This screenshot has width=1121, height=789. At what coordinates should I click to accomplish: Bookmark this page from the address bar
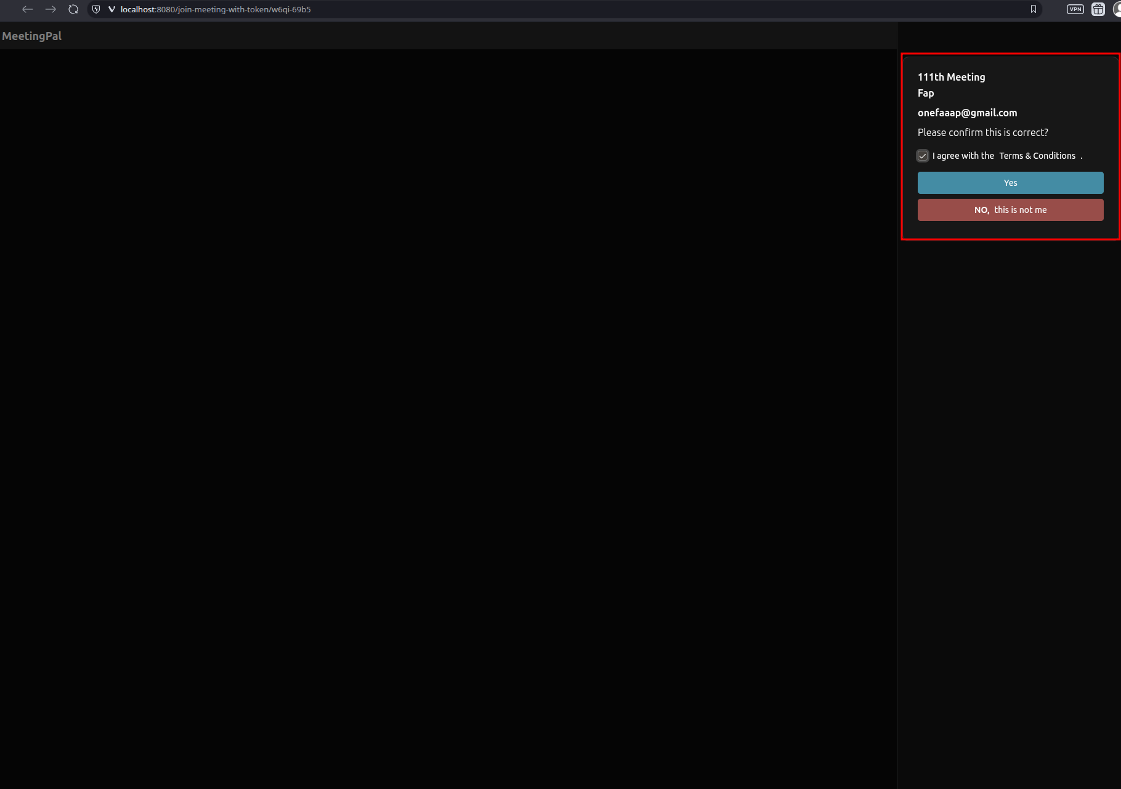pyautogui.click(x=1034, y=9)
